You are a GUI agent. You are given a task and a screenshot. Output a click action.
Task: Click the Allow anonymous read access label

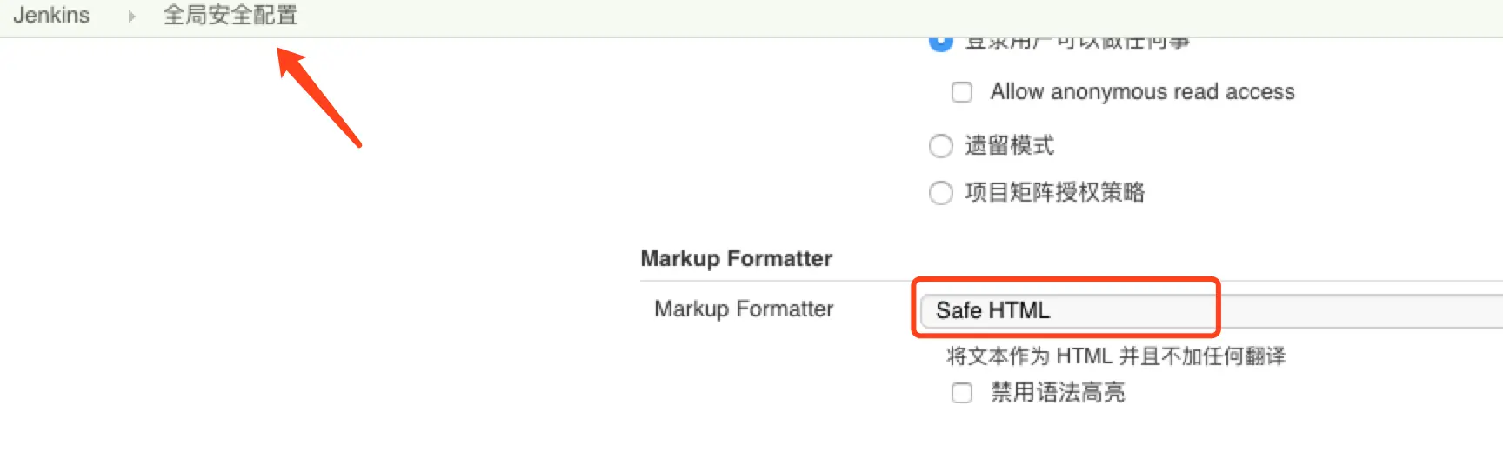pos(1142,92)
